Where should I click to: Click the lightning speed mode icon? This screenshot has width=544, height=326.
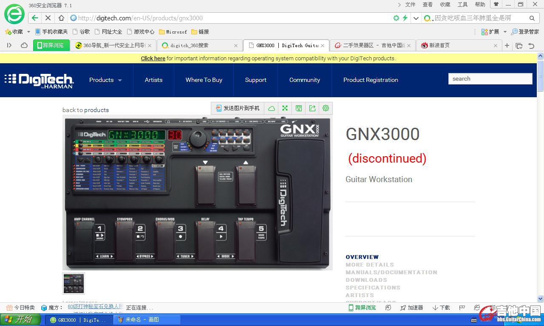click(405, 18)
